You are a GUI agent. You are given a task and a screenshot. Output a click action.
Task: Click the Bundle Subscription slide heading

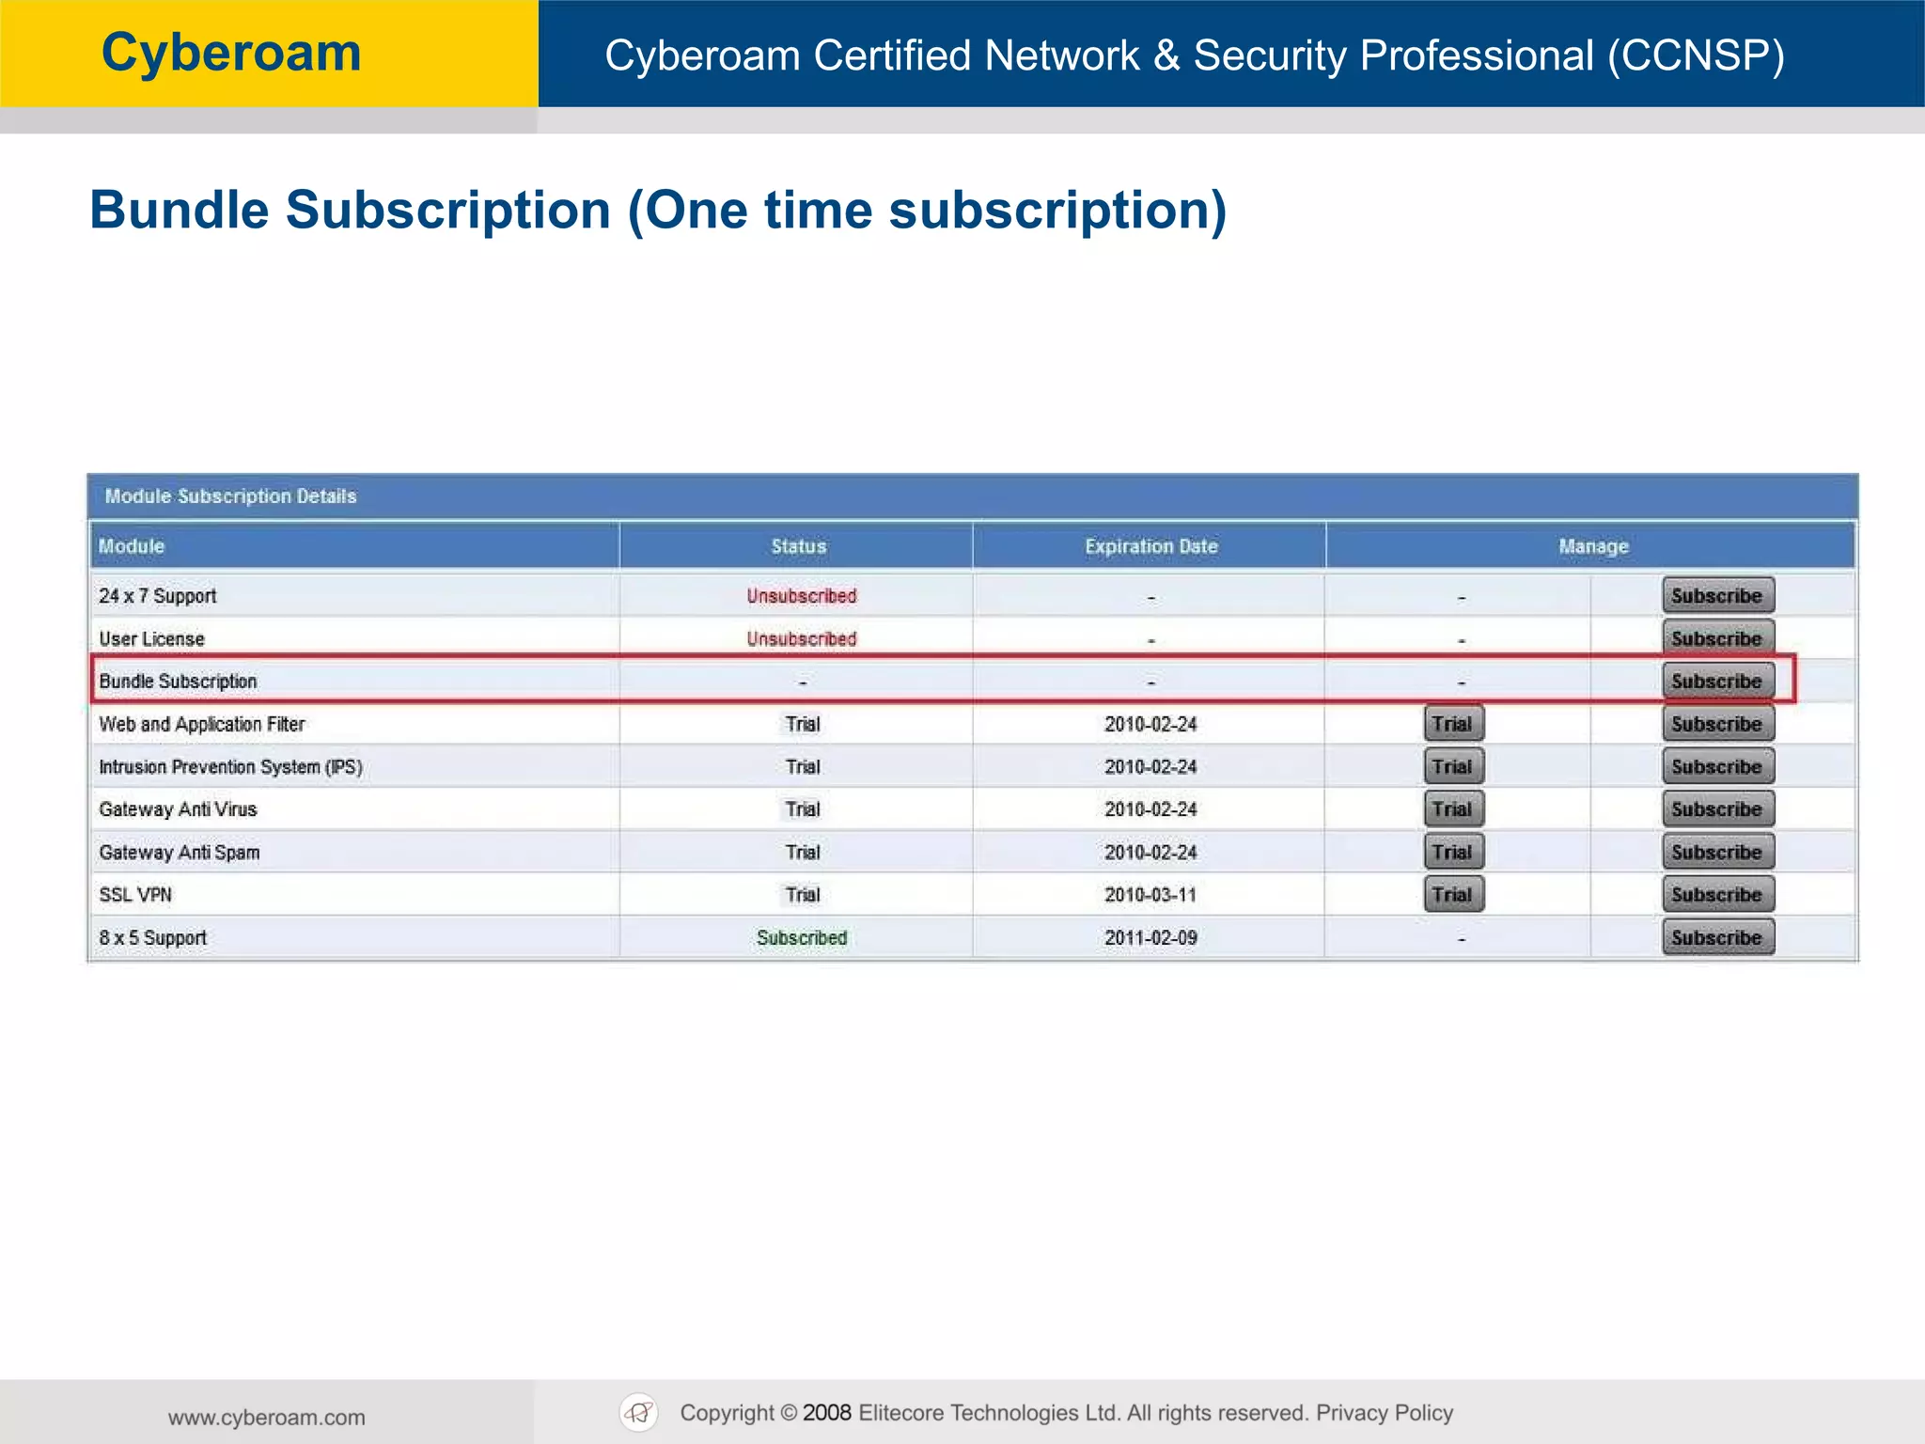658,210
